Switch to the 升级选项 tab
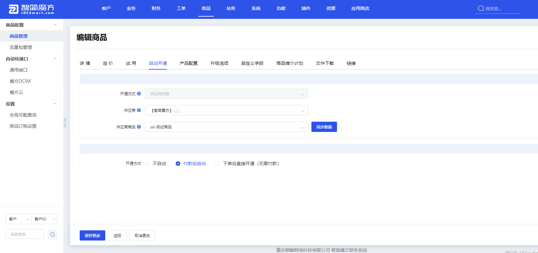The image size is (538, 253). pyautogui.click(x=219, y=63)
